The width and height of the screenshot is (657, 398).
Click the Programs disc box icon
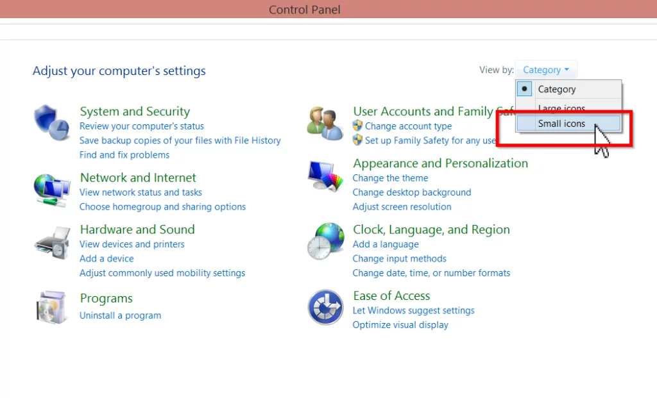tap(51, 307)
